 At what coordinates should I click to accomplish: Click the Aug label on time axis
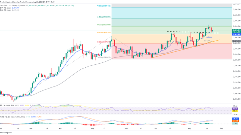[189, 129]
